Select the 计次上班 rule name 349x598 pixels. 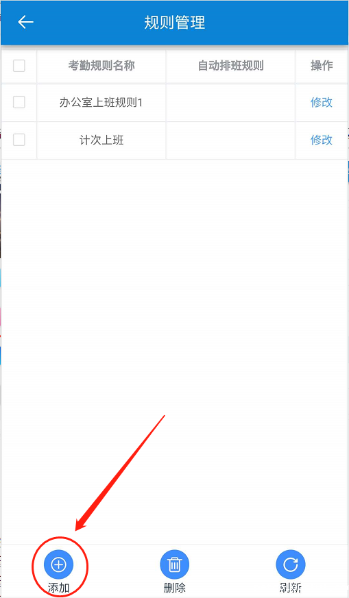[x=101, y=140]
